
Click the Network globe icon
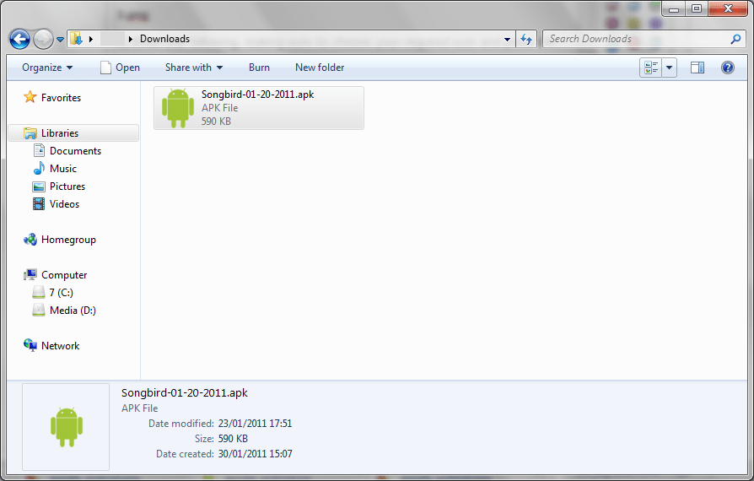[x=30, y=345]
